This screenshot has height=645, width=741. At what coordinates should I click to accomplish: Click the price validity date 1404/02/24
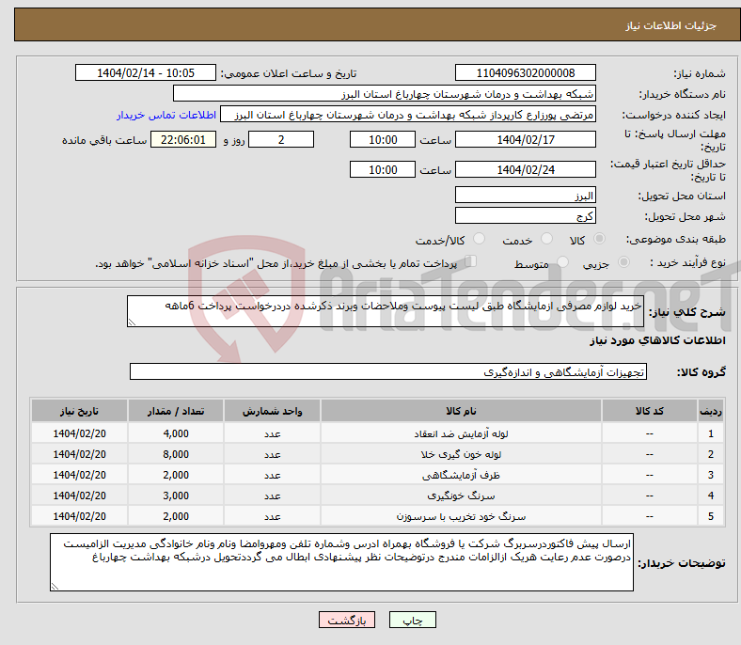click(526, 169)
